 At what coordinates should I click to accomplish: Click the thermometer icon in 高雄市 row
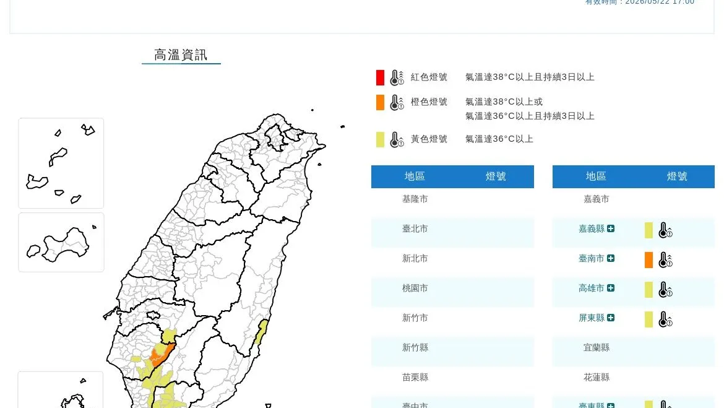pos(665,290)
